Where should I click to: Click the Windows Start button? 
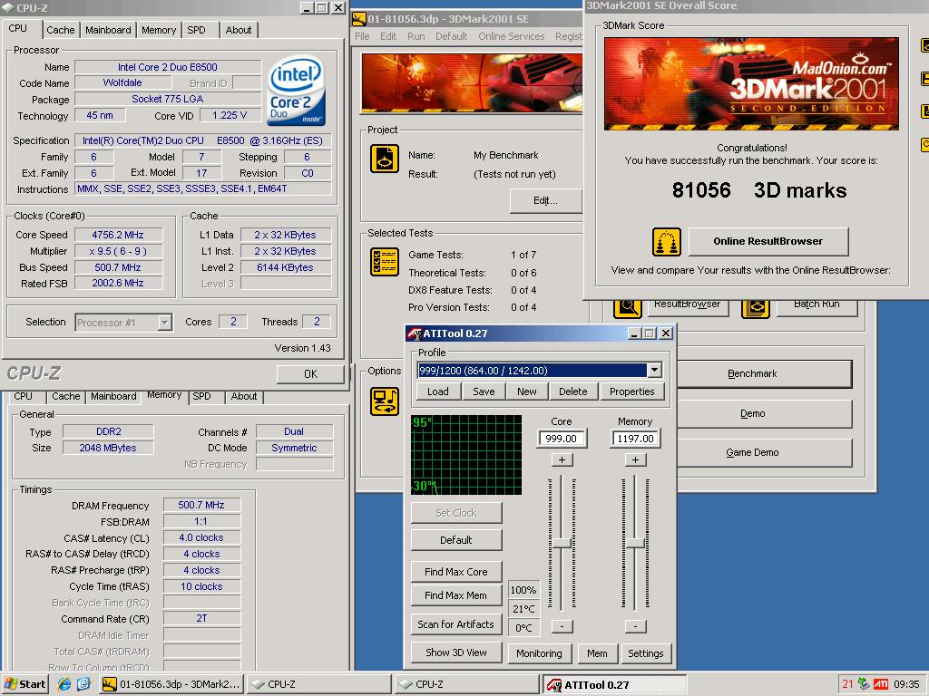(24, 684)
